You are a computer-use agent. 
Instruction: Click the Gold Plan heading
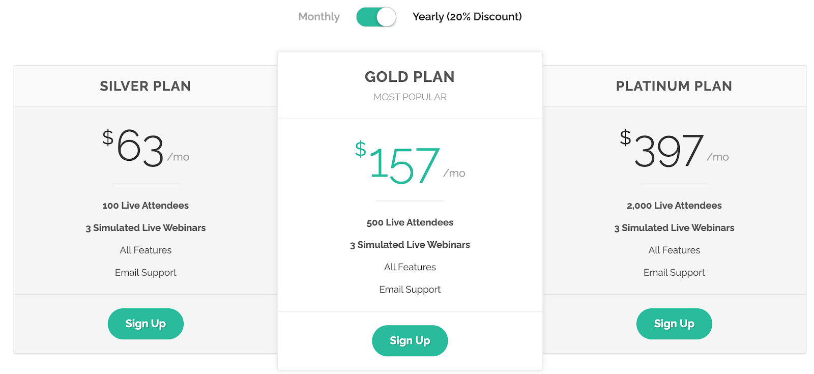410,77
